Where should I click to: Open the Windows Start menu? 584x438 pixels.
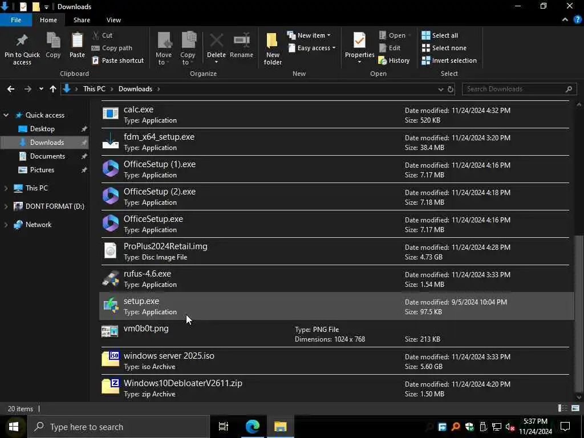[14, 427]
